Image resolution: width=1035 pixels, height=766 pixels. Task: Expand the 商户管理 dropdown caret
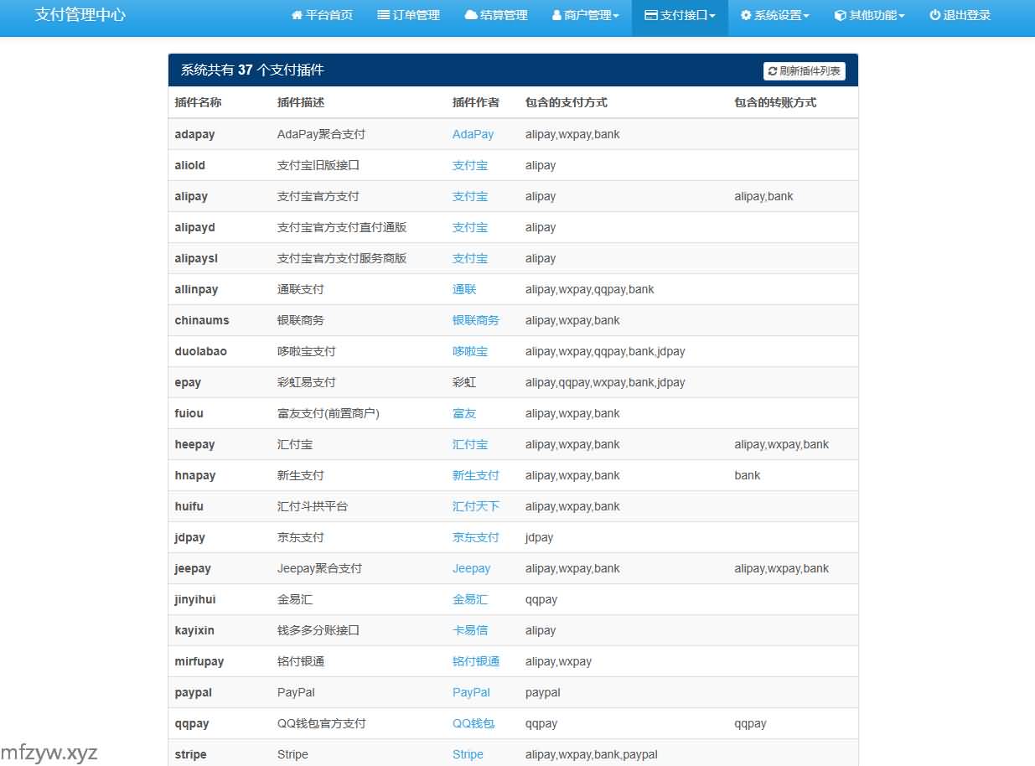point(616,17)
